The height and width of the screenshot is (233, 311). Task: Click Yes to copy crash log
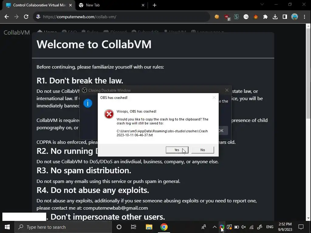pyautogui.click(x=177, y=150)
